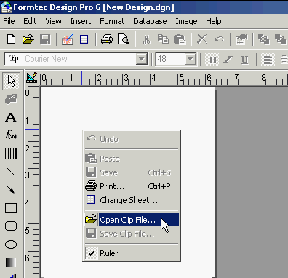Select the Rounded Rectangle shape tool
This screenshot has height=278, width=288.
click(x=11, y=226)
